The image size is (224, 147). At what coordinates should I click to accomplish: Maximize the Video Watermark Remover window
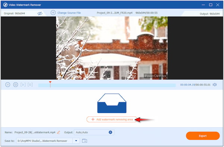coord(211,5)
